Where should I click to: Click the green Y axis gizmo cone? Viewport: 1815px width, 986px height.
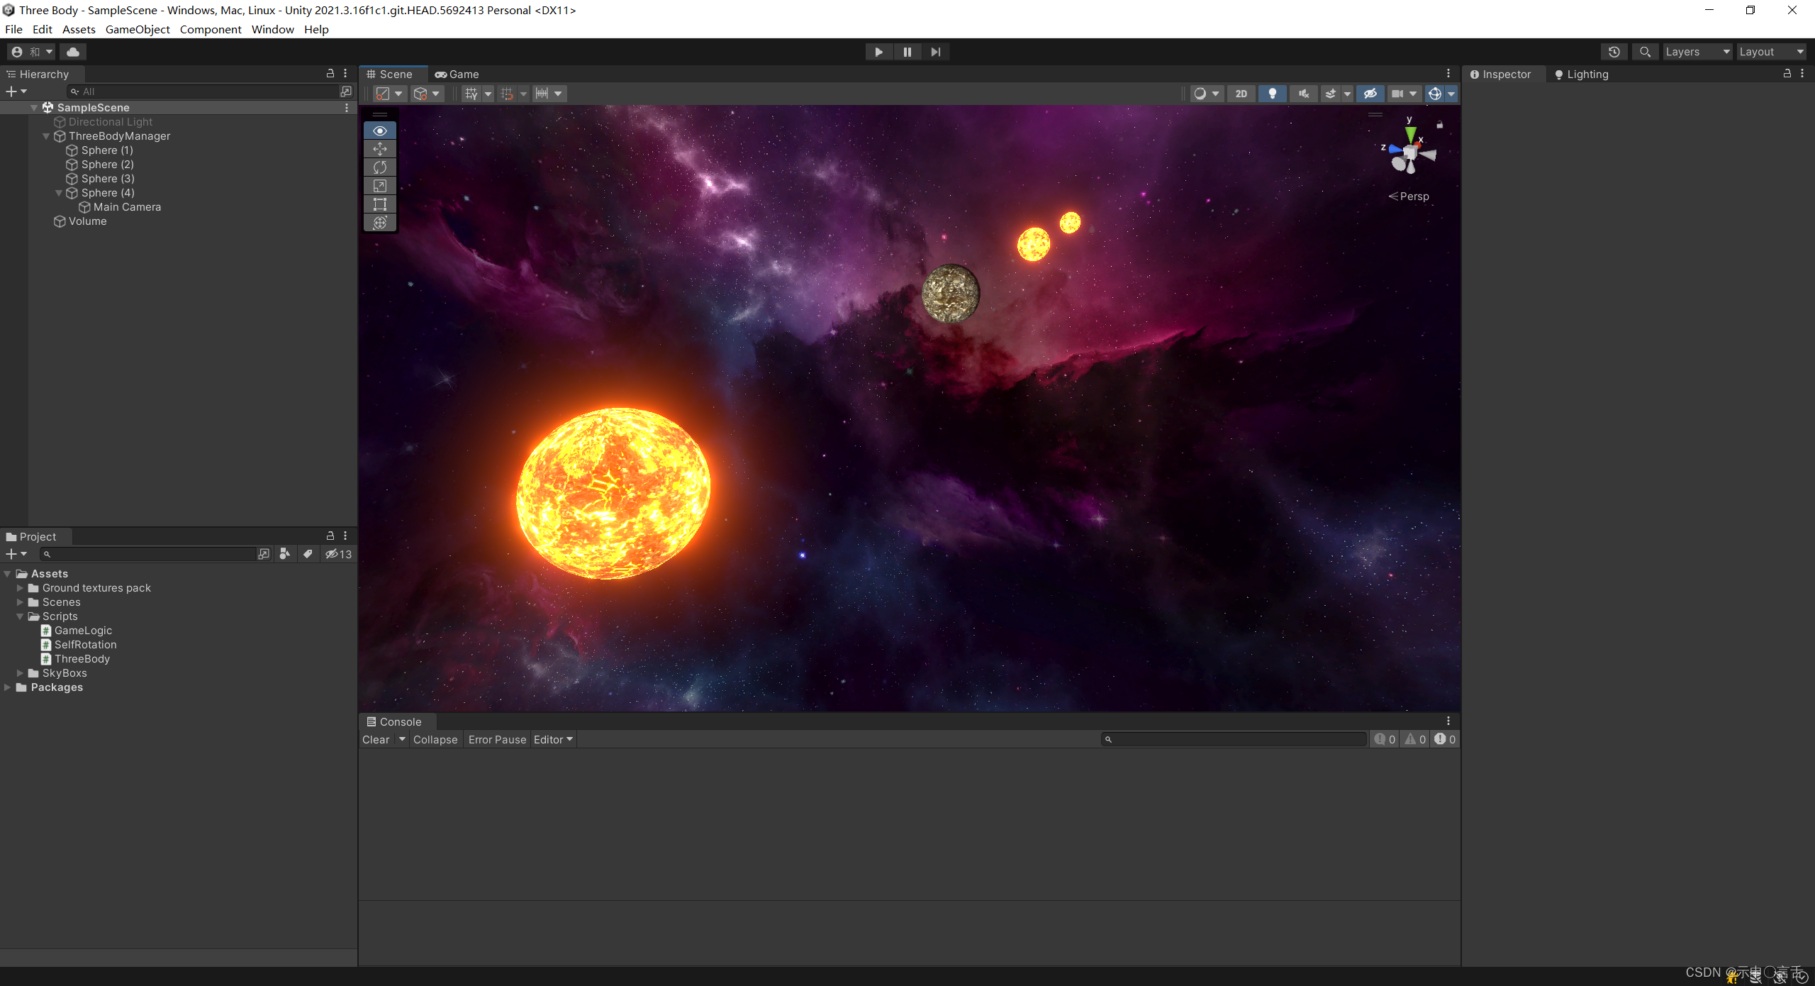coord(1410,134)
